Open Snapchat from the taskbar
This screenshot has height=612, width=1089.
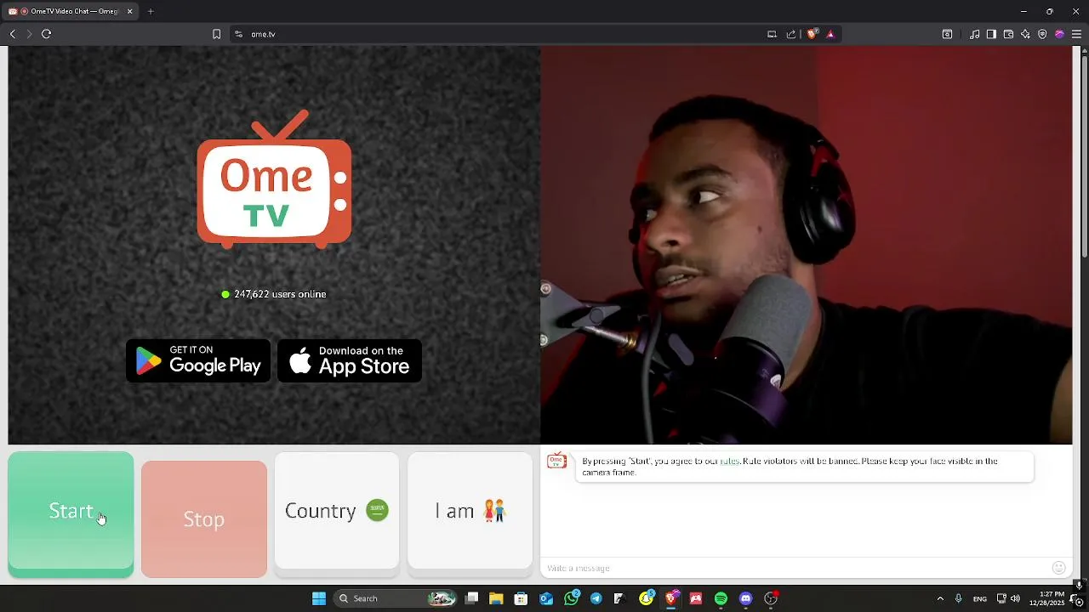(x=646, y=598)
